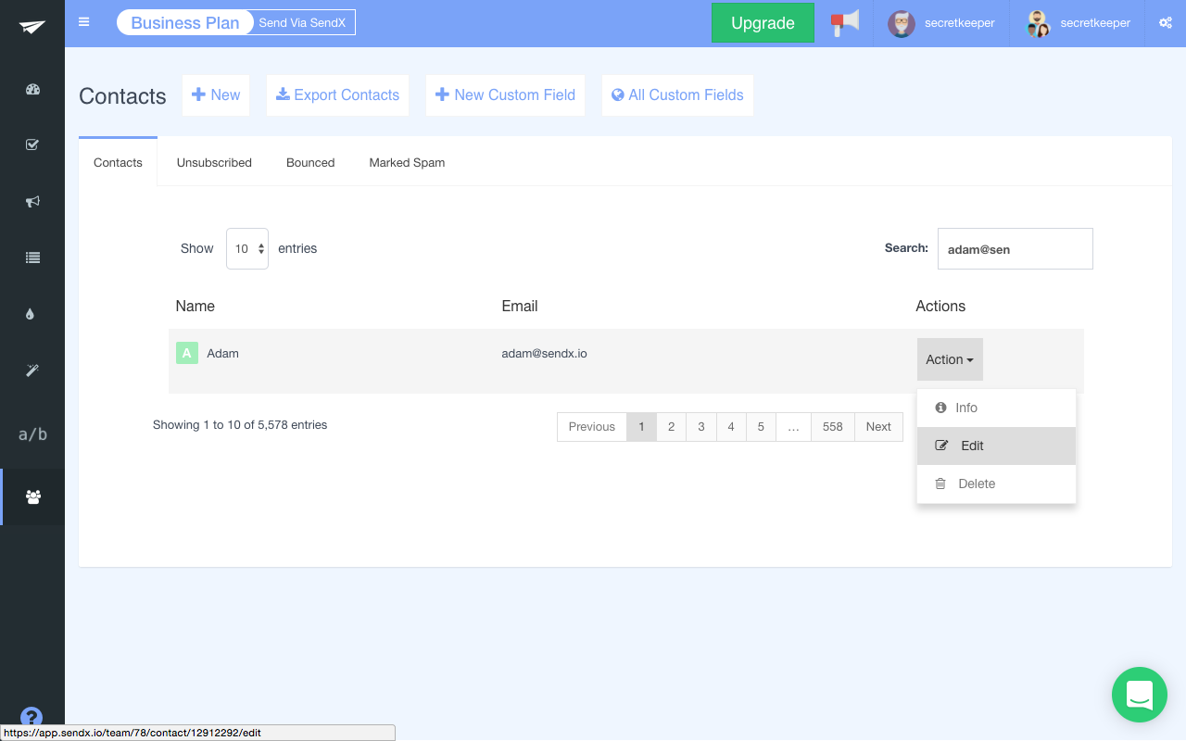Click the Actions column header

940,306
